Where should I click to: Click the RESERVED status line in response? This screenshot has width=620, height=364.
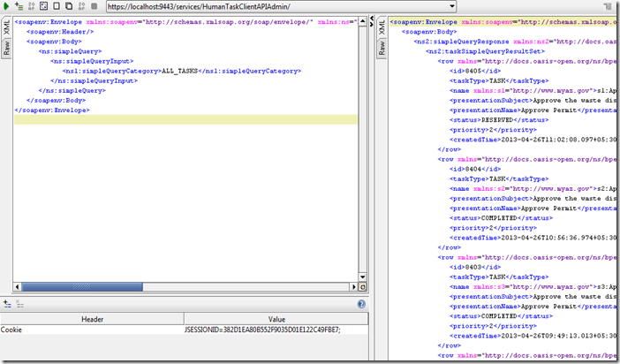coord(499,120)
